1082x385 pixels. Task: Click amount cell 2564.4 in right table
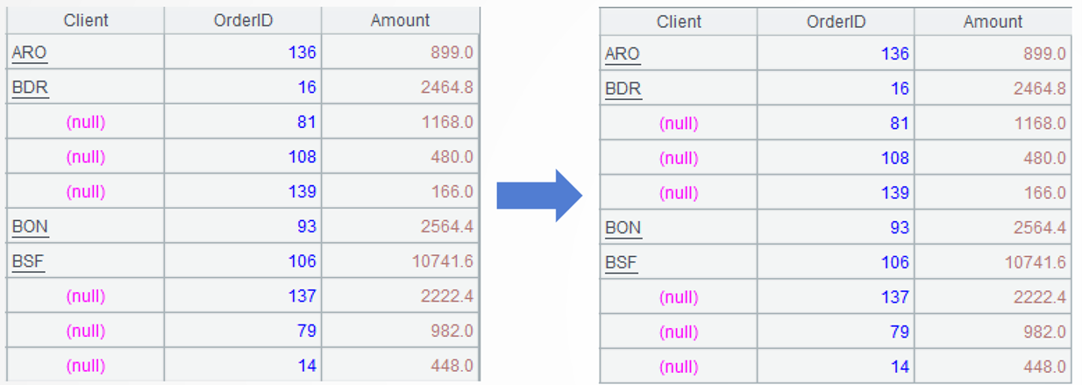click(1040, 228)
